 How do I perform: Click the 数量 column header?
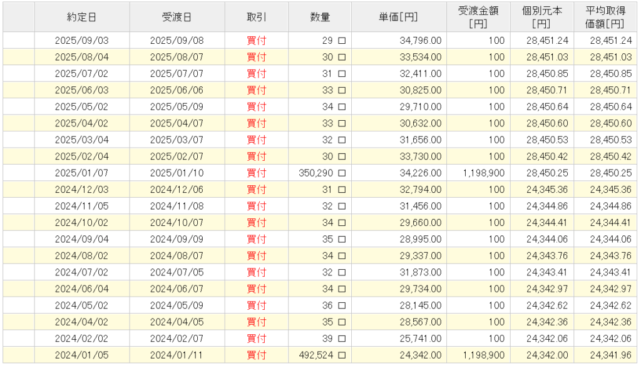(320, 18)
